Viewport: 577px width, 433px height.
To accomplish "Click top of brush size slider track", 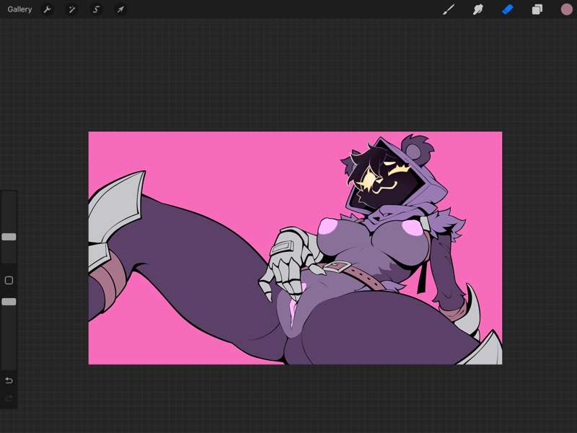I will pyautogui.click(x=9, y=195).
